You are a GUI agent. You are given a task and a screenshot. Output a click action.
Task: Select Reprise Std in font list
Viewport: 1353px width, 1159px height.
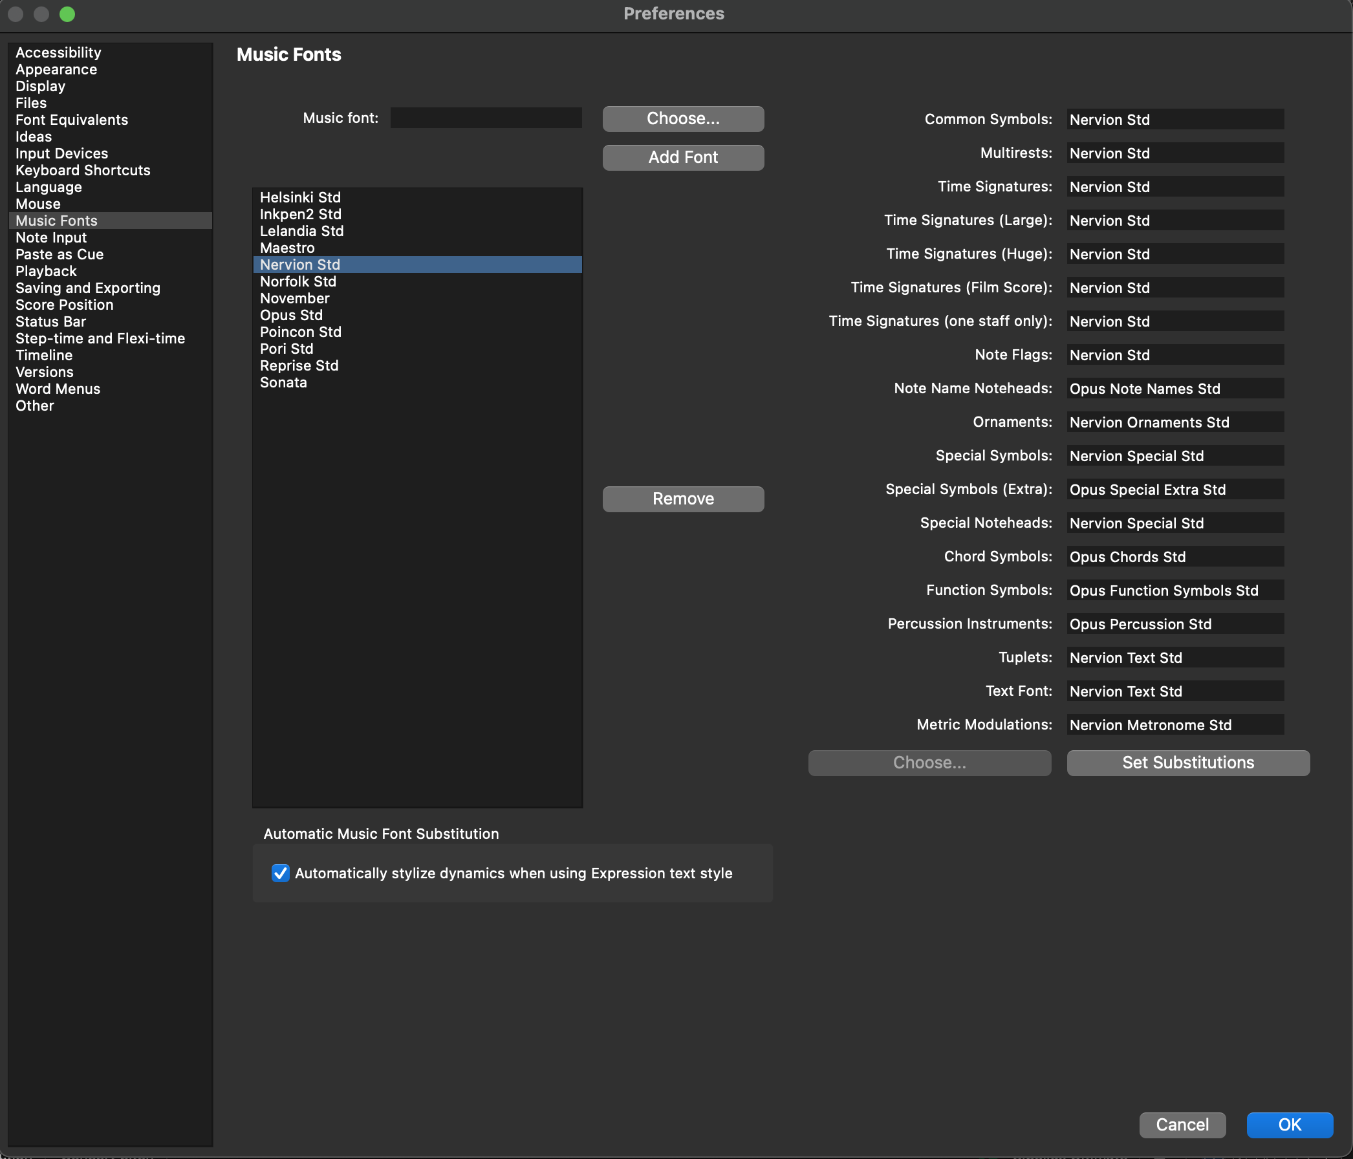tap(417, 365)
